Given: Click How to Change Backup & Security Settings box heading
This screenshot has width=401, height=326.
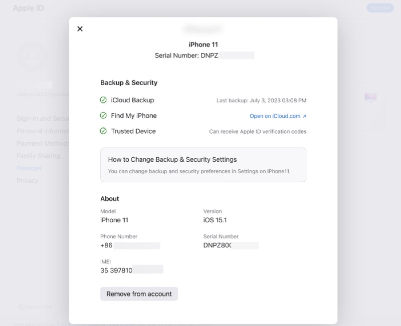Looking at the screenshot, I should coord(172,159).
